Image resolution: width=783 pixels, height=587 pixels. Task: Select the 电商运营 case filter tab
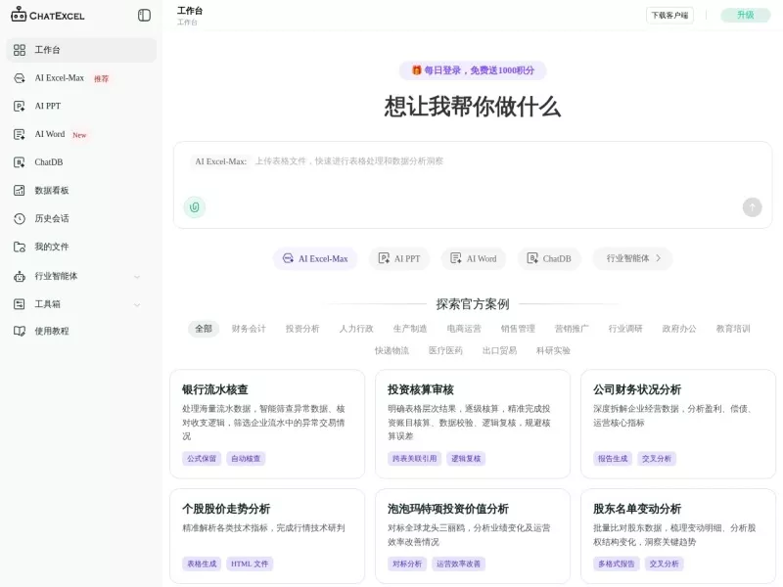click(x=464, y=329)
